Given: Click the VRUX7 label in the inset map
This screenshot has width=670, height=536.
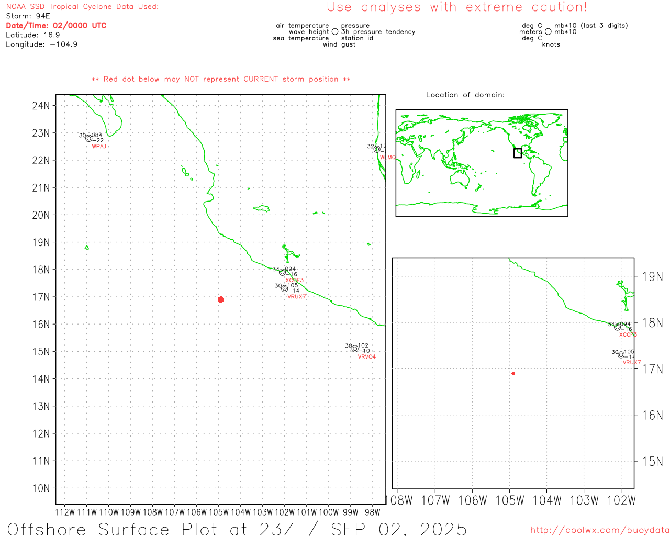Looking at the screenshot, I should [631, 363].
